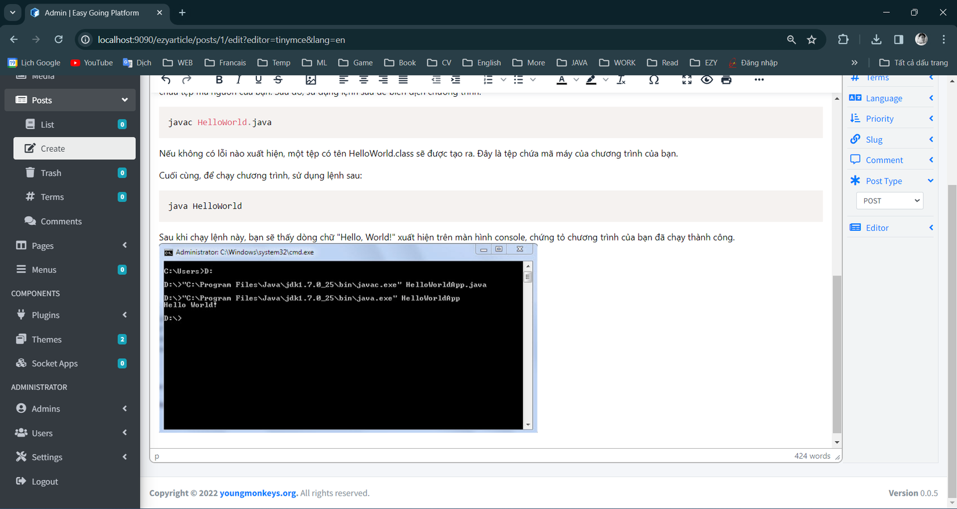The image size is (957, 509).
Task: Reload the browser page
Action: click(59, 39)
